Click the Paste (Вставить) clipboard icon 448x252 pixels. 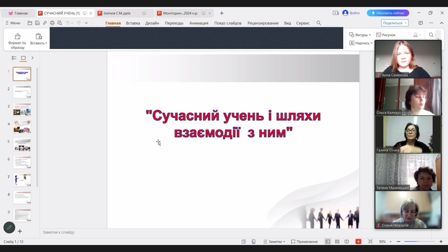(x=39, y=36)
